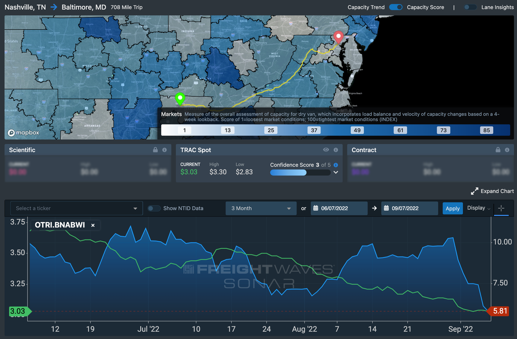The width and height of the screenshot is (517, 339).
Task: Click the 10.00 right axis value
Action: point(502,242)
